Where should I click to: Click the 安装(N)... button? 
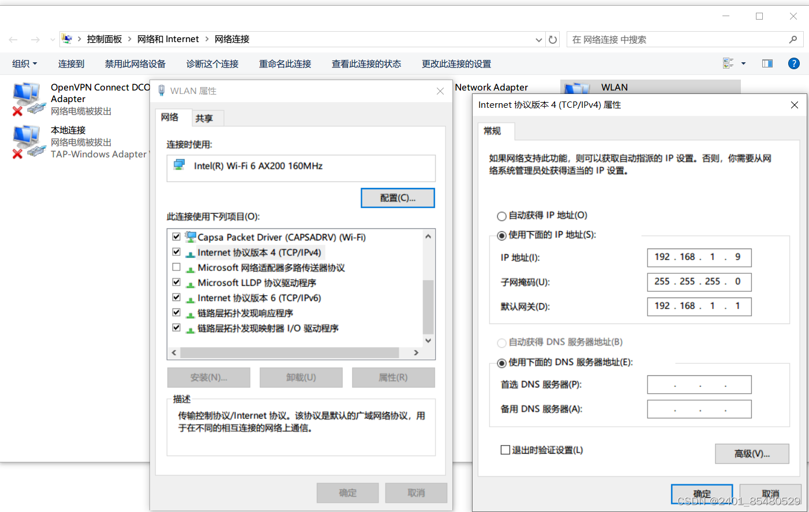[209, 378]
